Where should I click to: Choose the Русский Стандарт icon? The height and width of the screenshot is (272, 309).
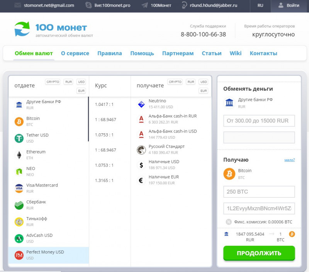141,150
